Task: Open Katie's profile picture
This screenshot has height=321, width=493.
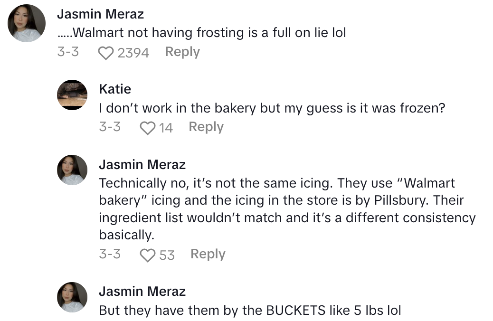Action: click(x=72, y=95)
